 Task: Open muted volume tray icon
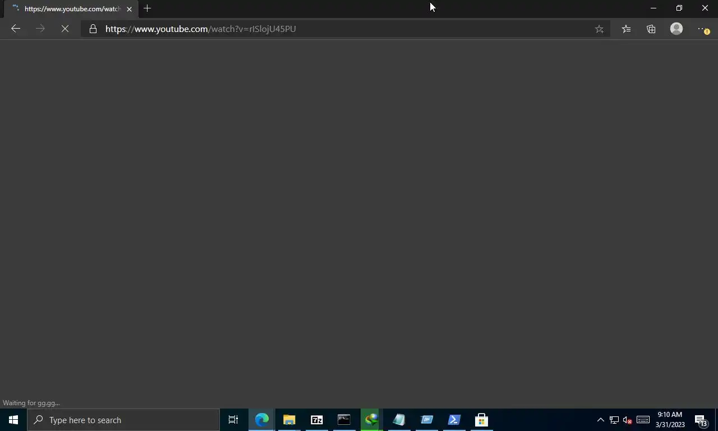click(628, 420)
